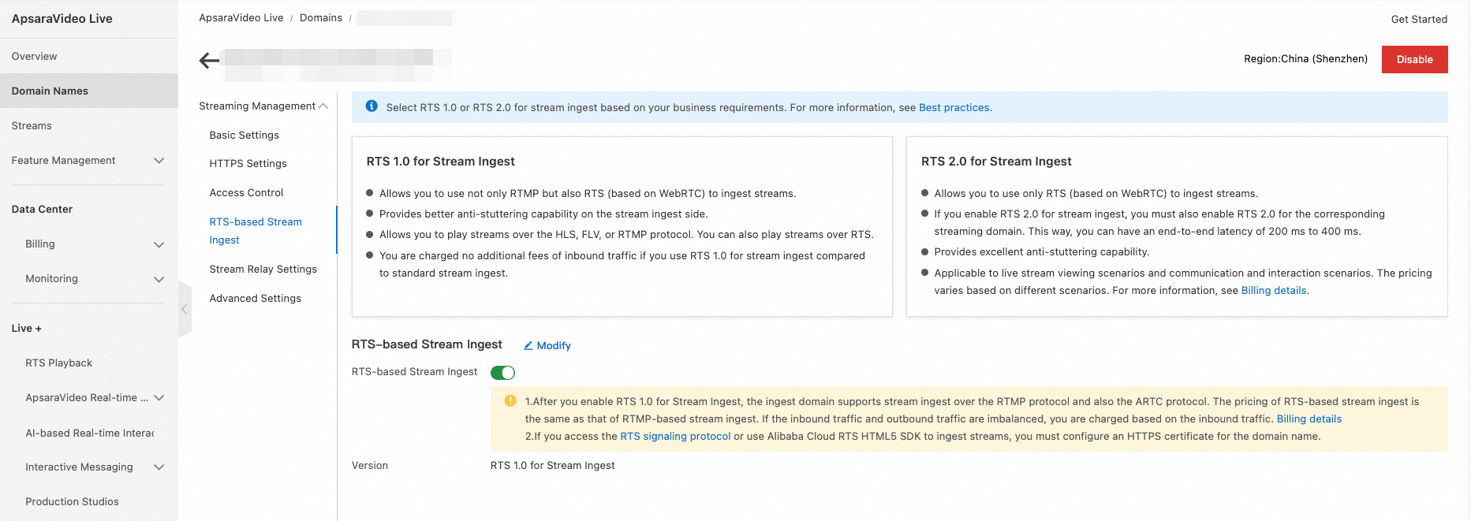
Task: Expand ApsaraVideo Real-time submenu
Action: [159, 398]
